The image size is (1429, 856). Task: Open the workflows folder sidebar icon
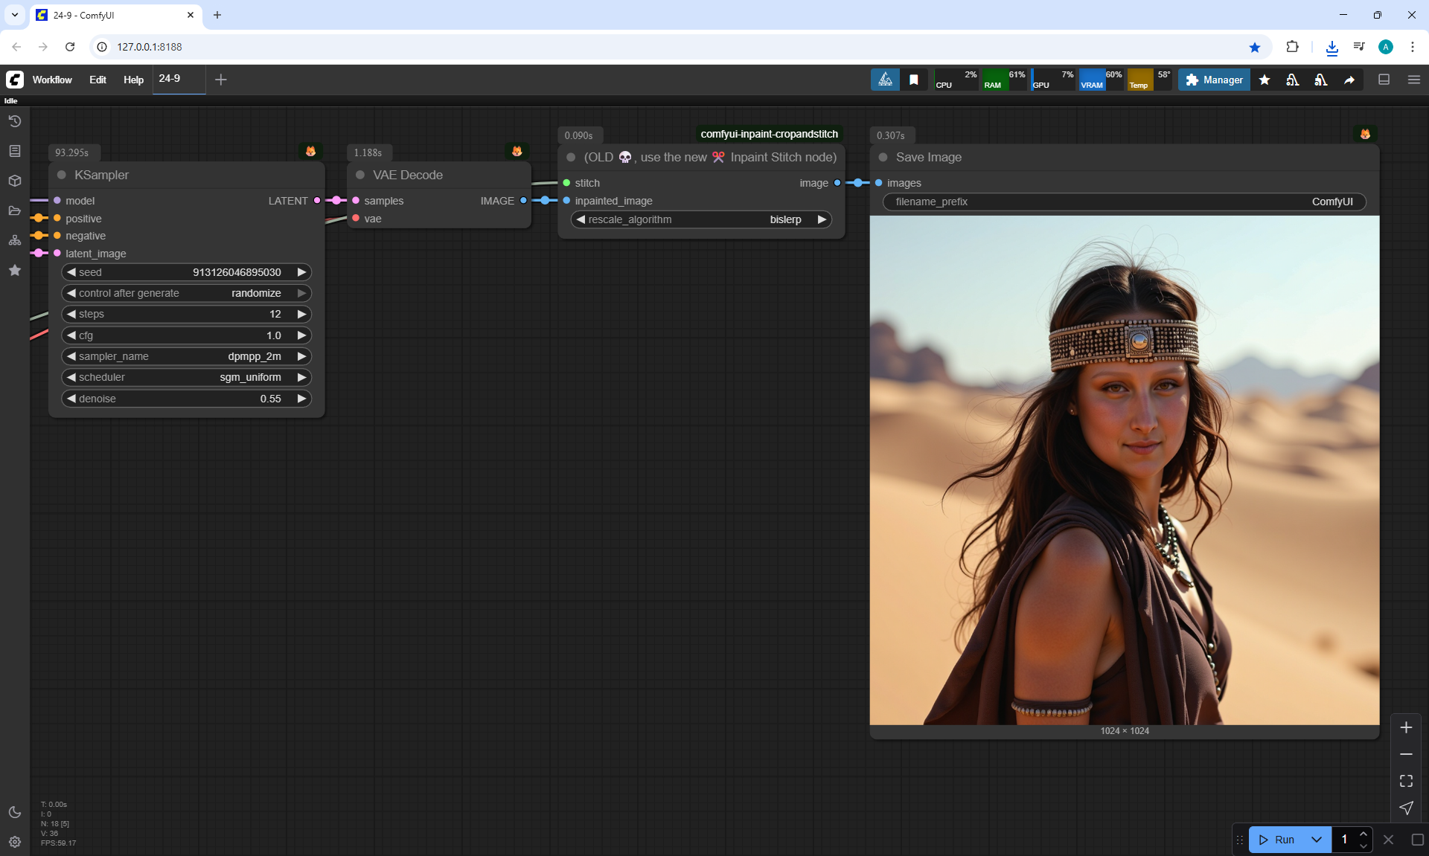pos(15,210)
